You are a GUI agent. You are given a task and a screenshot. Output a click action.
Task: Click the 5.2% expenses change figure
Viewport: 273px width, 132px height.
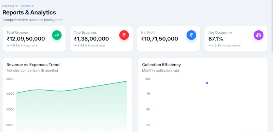coord(84,45)
